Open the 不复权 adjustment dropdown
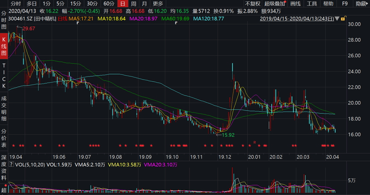This screenshot has width=370, height=195. [252, 3]
